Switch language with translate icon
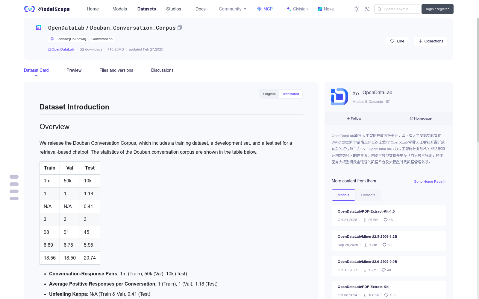 click(x=367, y=9)
